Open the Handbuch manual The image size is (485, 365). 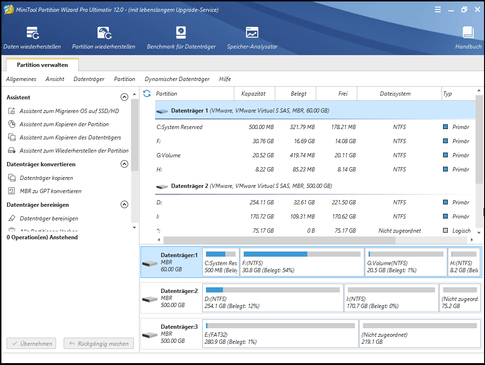click(x=468, y=38)
